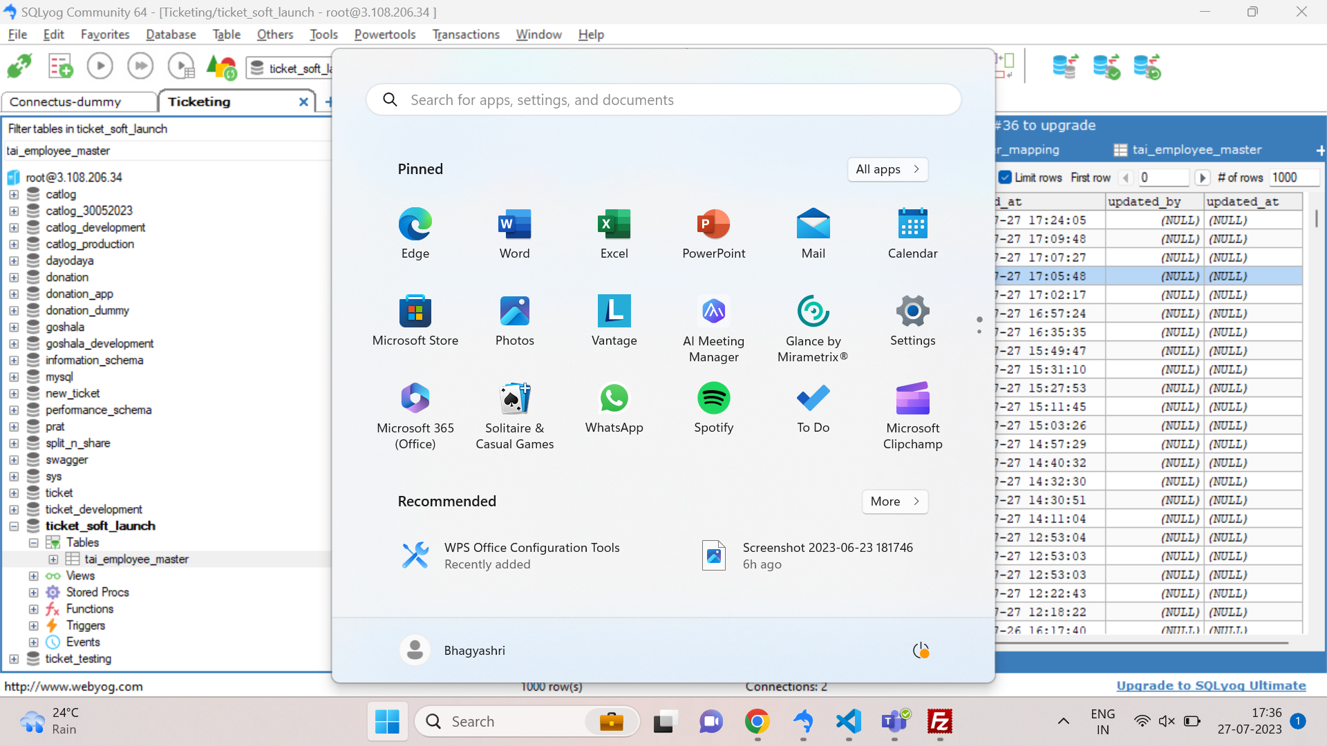Click the Execute All Queries icon
Image resolution: width=1327 pixels, height=746 pixels.
click(x=140, y=66)
